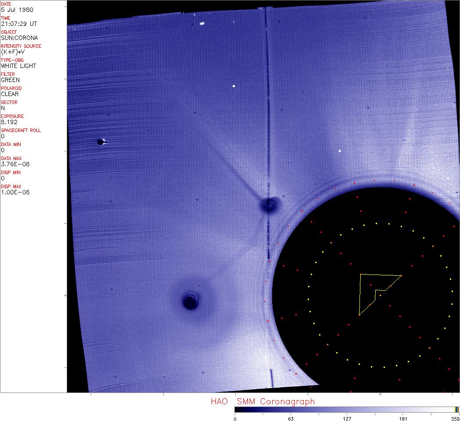Click the dark ring artifact beside the vertical streak

click(269, 205)
